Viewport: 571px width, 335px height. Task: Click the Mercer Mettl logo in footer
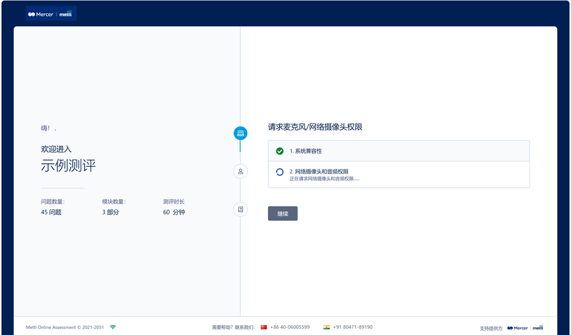click(525, 328)
